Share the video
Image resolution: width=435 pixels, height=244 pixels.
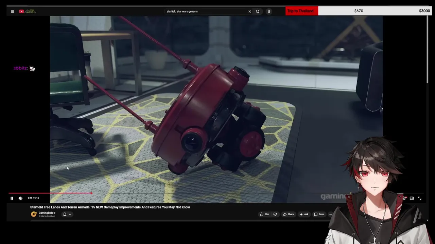[x=288, y=214]
